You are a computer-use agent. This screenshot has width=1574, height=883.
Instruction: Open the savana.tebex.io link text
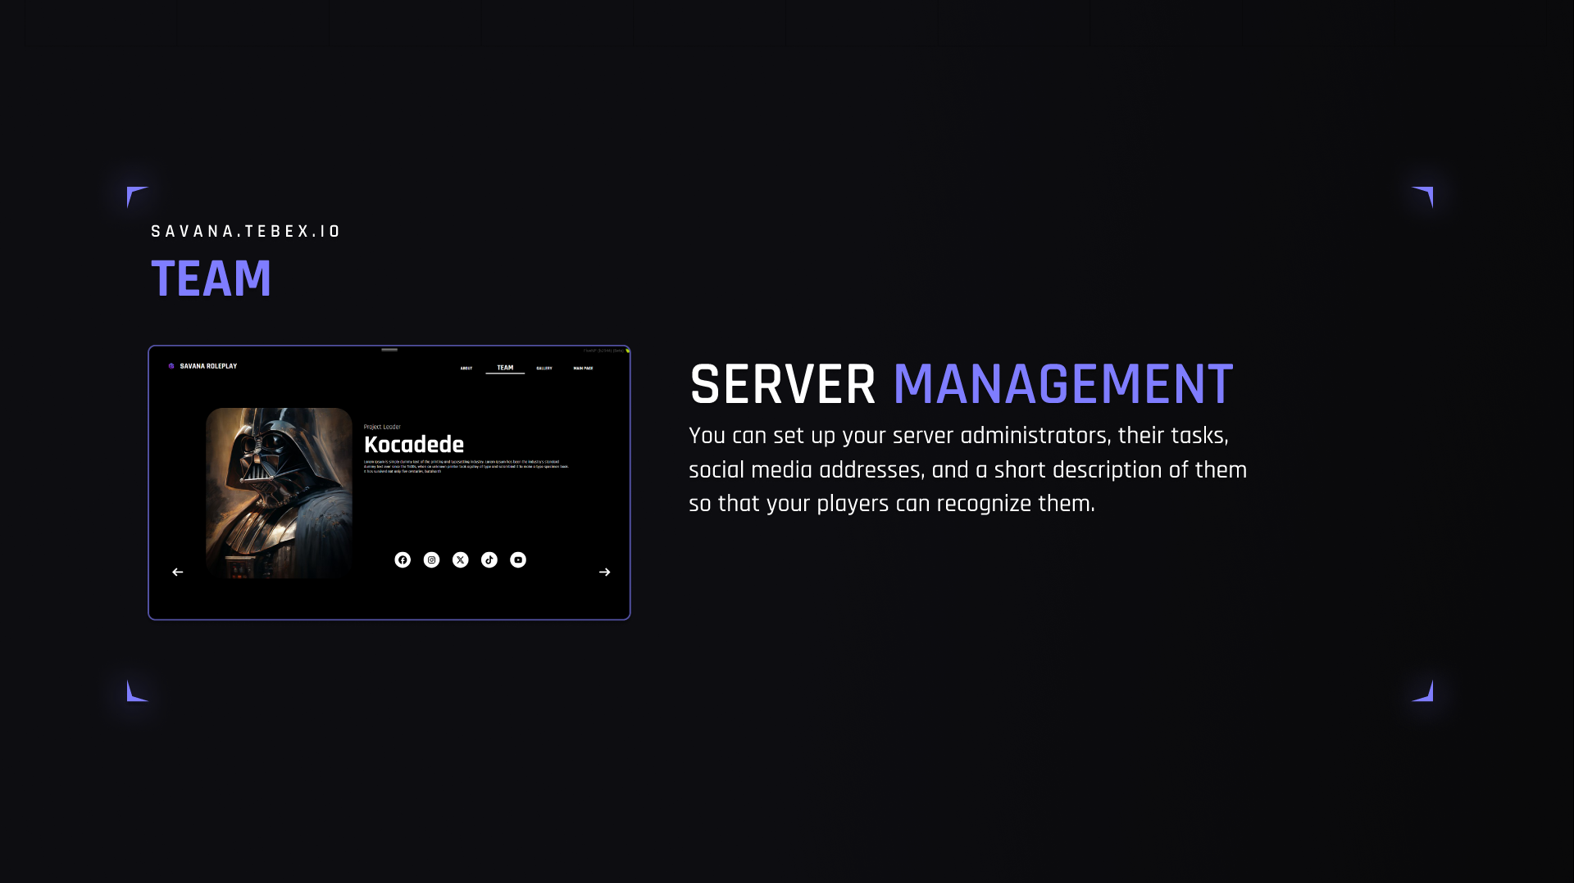[246, 232]
